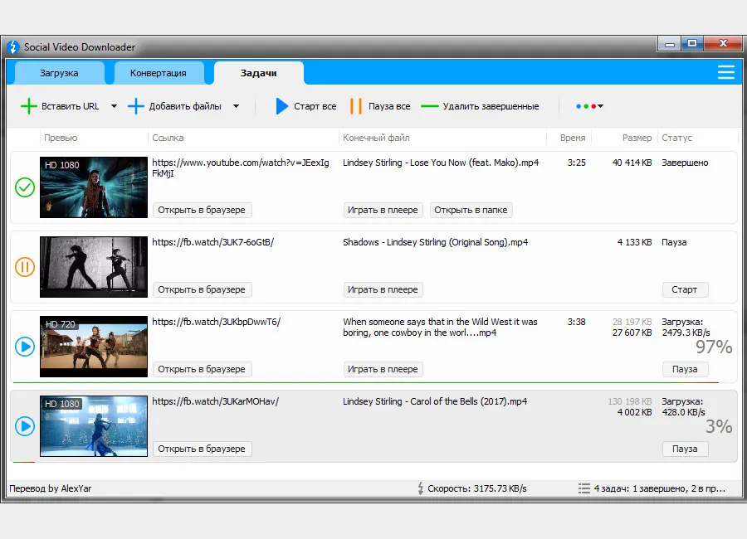Expand the Добавить файлы dropdown arrow

click(x=237, y=106)
